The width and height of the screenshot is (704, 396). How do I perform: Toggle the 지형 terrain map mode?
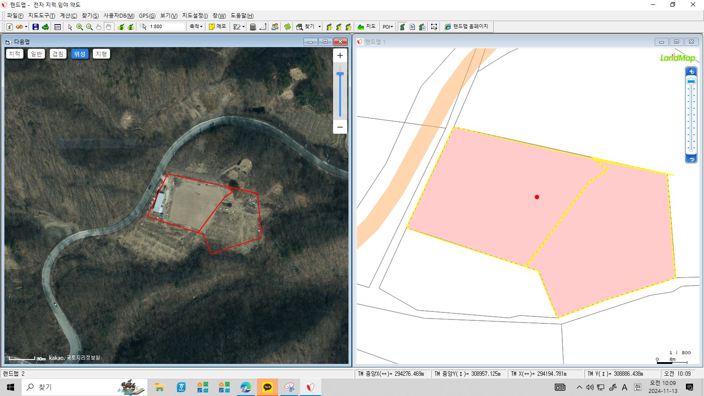(x=101, y=54)
